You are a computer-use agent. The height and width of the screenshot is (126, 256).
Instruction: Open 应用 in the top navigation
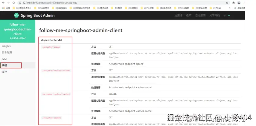(189, 16)
